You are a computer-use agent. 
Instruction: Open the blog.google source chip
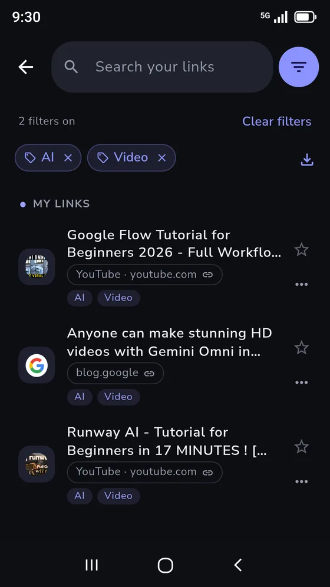click(x=115, y=373)
